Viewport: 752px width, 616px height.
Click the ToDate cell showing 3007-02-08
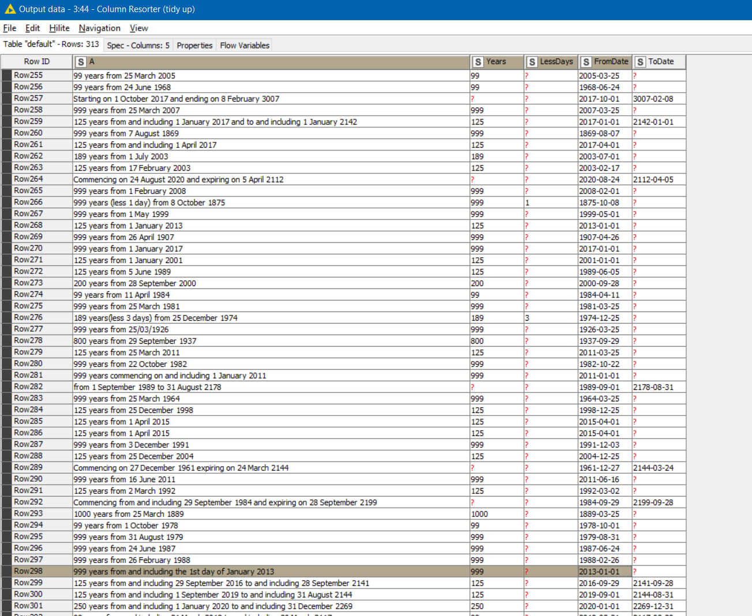pyautogui.click(x=653, y=99)
